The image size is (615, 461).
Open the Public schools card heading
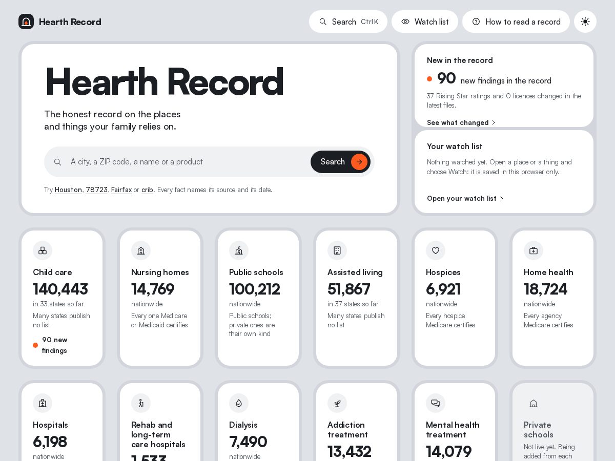click(256, 272)
